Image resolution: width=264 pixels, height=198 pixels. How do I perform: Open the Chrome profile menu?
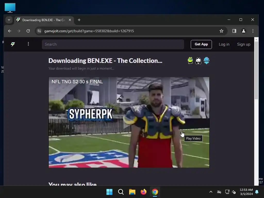pos(243,31)
